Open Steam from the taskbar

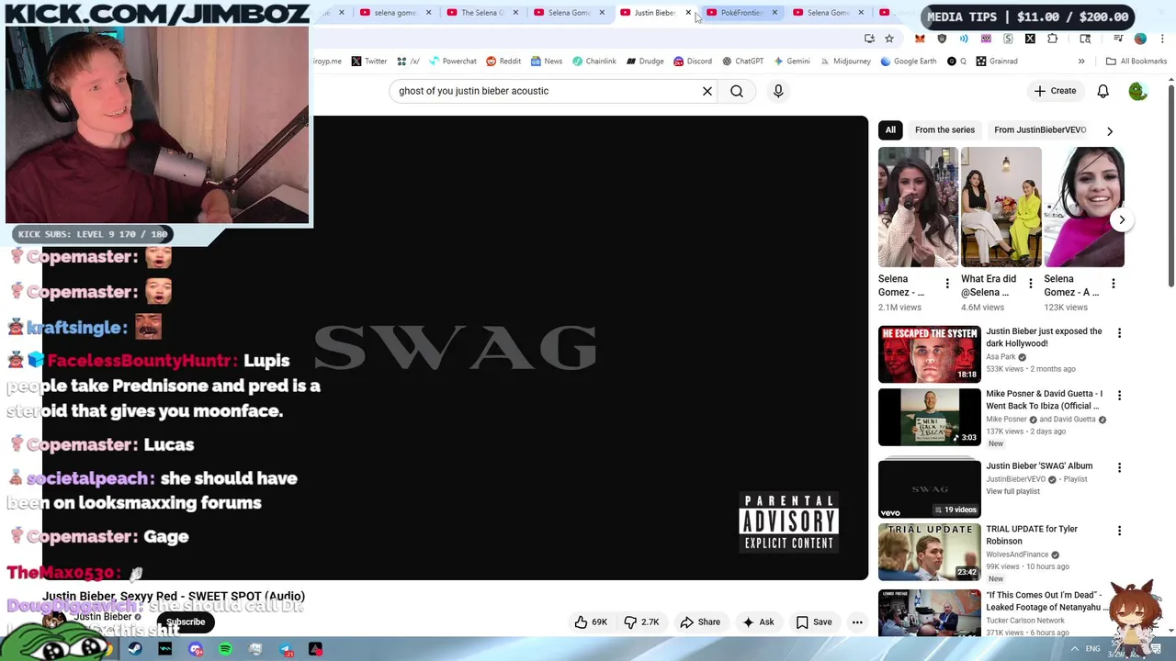pos(135,649)
